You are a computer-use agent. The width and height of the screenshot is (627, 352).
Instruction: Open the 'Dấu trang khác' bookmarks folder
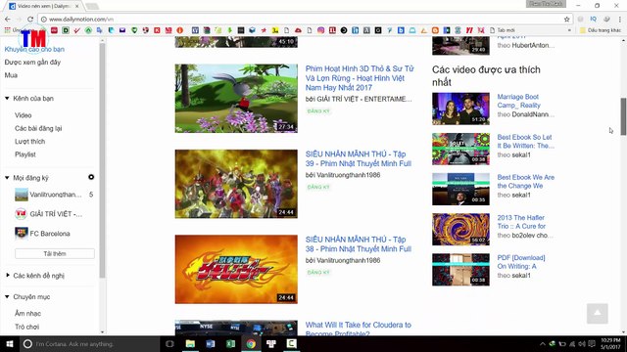[601, 30]
